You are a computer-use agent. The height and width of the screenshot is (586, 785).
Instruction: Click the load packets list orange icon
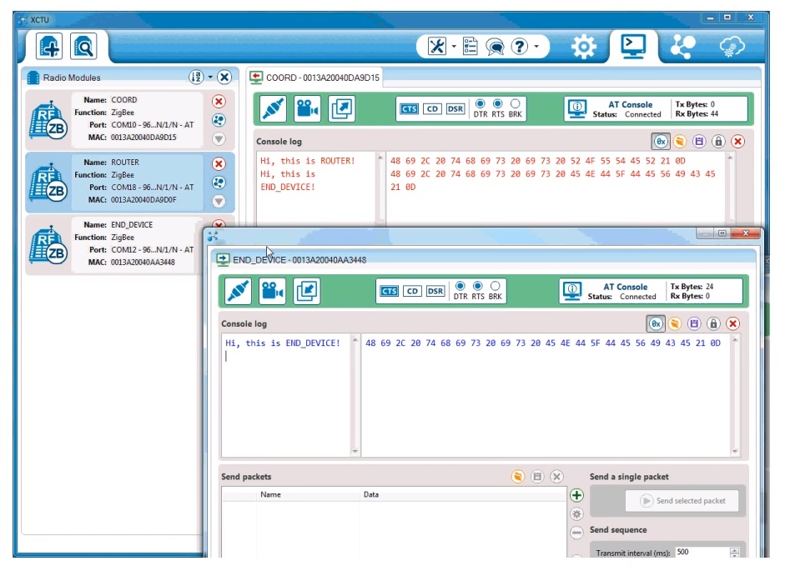click(x=518, y=477)
